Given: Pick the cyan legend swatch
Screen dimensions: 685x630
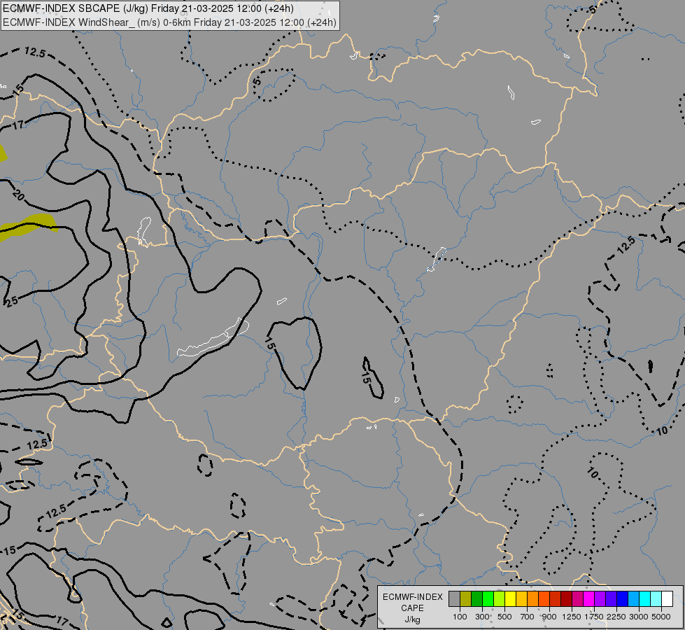Looking at the screenshot, I should pos(645,598).
